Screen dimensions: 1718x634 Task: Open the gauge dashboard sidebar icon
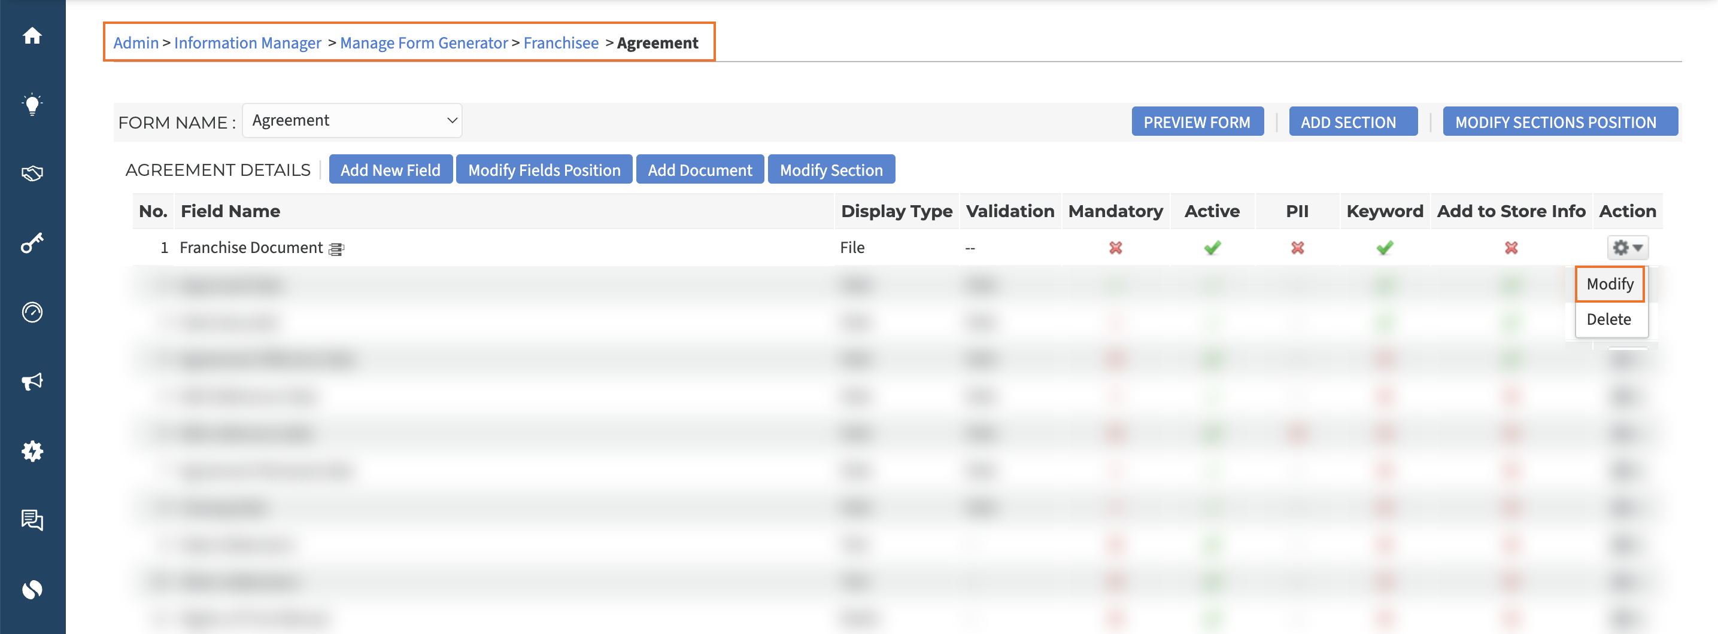[32, 312]
